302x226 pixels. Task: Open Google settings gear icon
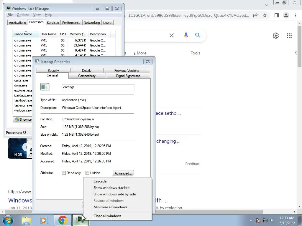pos(276,36)
